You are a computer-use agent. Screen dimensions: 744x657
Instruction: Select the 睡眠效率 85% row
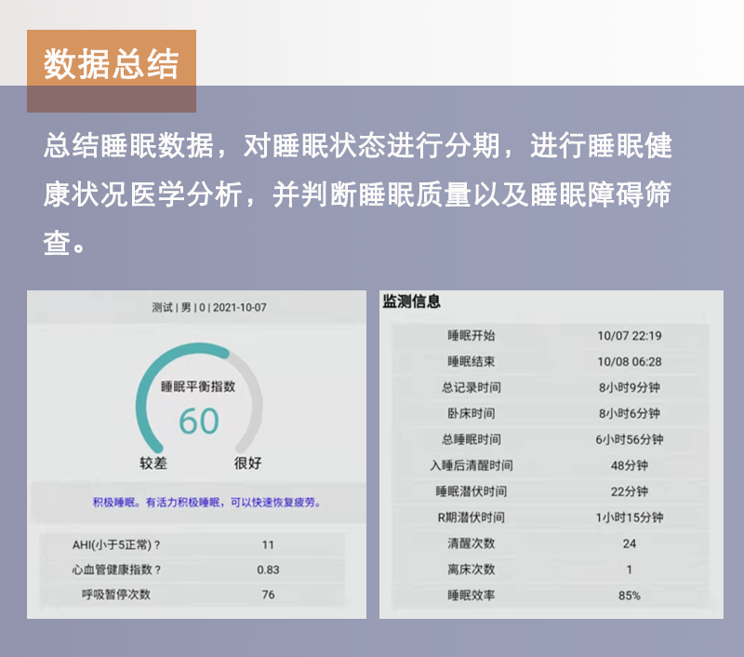point(551,596)
